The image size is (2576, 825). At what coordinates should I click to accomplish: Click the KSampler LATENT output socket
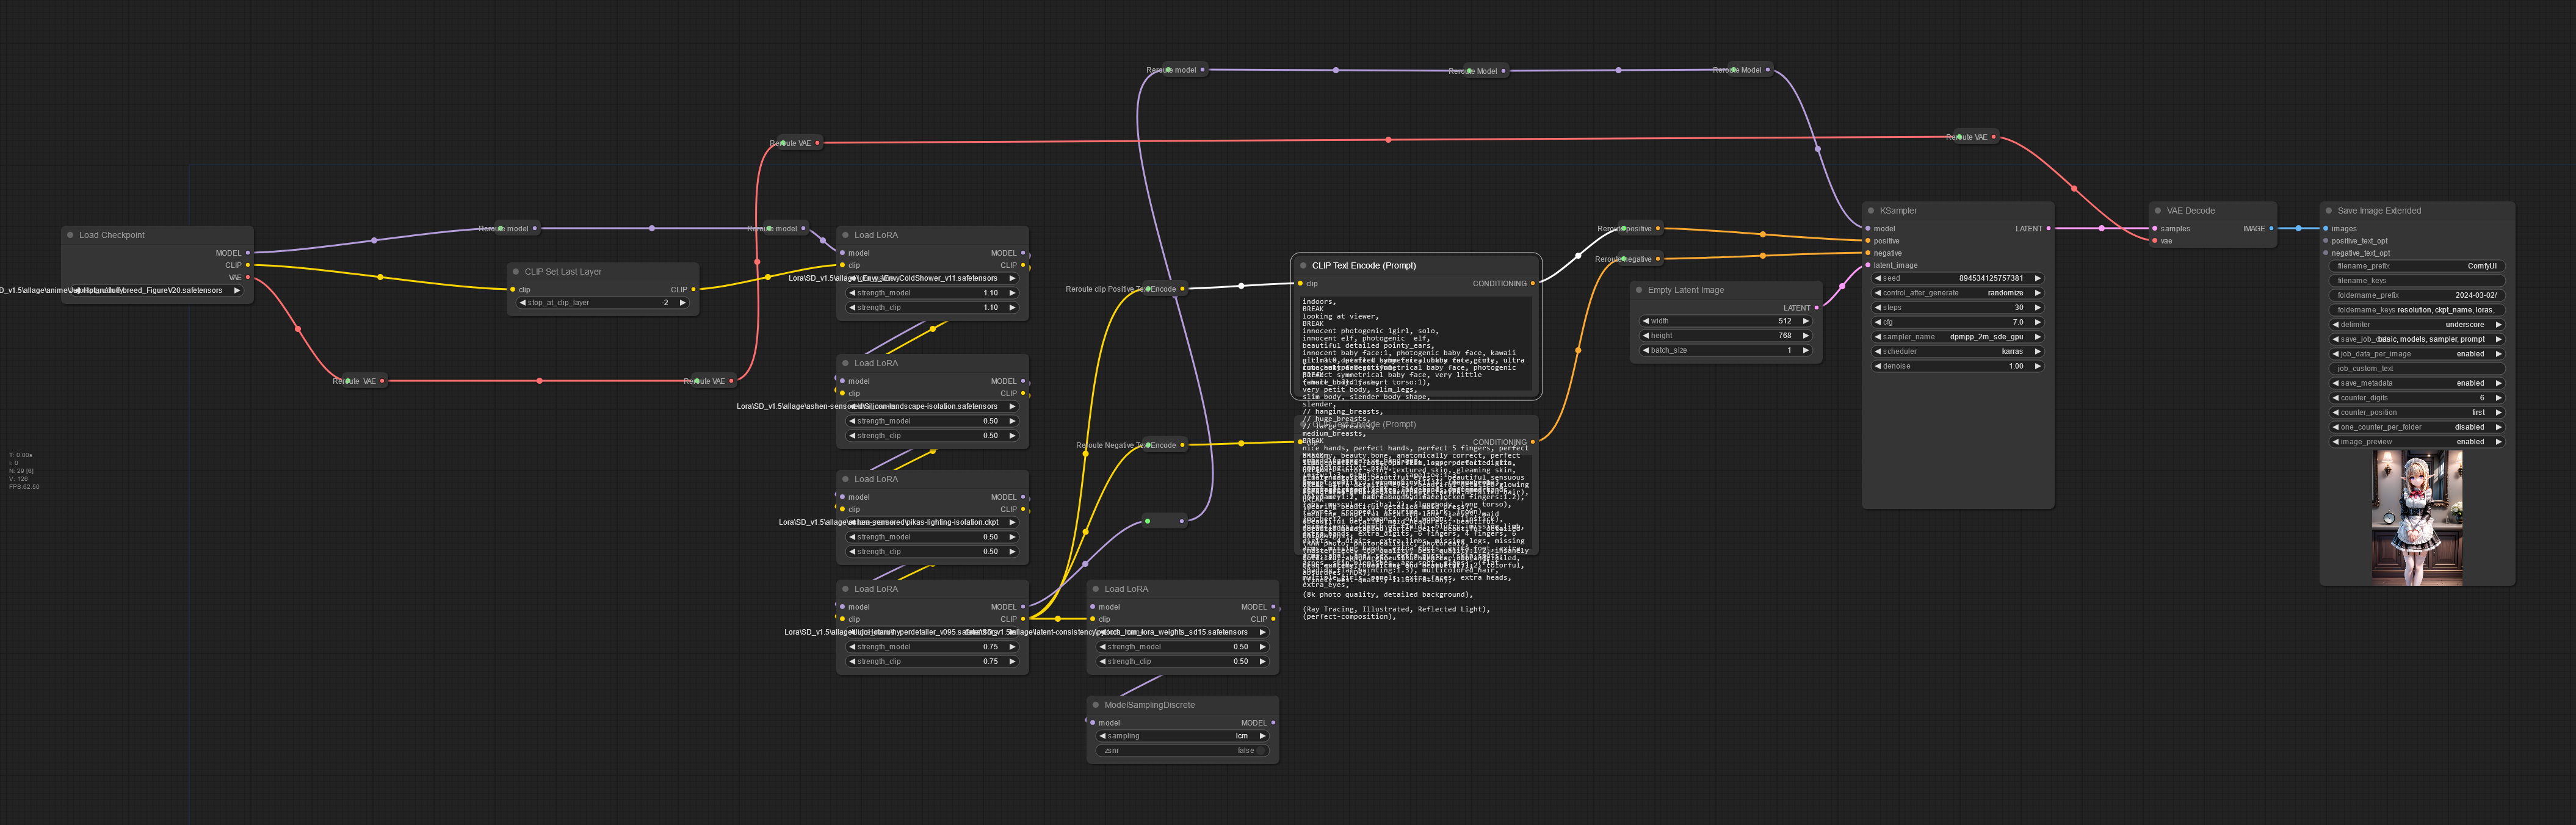(x=2048, y=229)
